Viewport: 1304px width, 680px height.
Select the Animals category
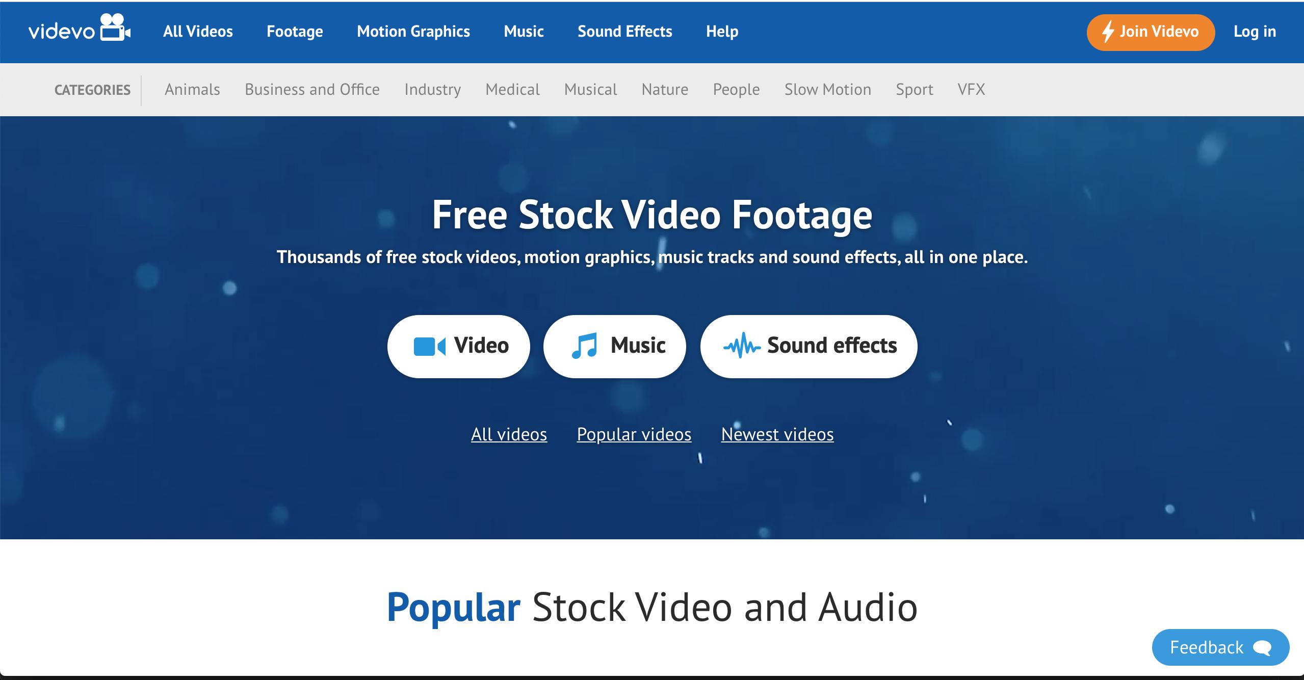point(192,90)
